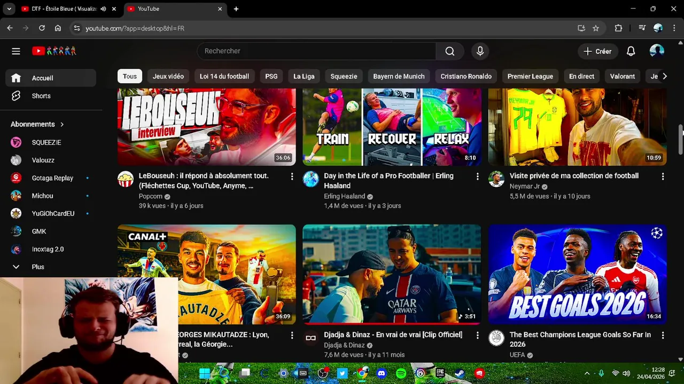Image resolution: width=684 pixels, height=384 pixels.
Task: Open Spotify from the taskbar
Action: (x=401, y=373)
